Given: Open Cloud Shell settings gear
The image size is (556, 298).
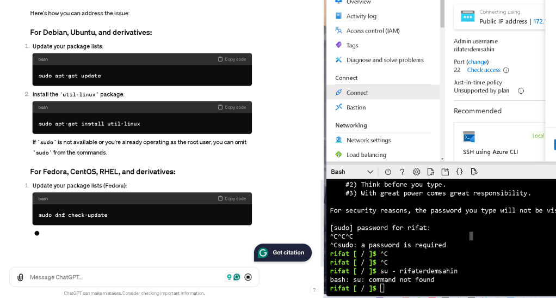Looking at the screenshot, I should click(416, 172).
